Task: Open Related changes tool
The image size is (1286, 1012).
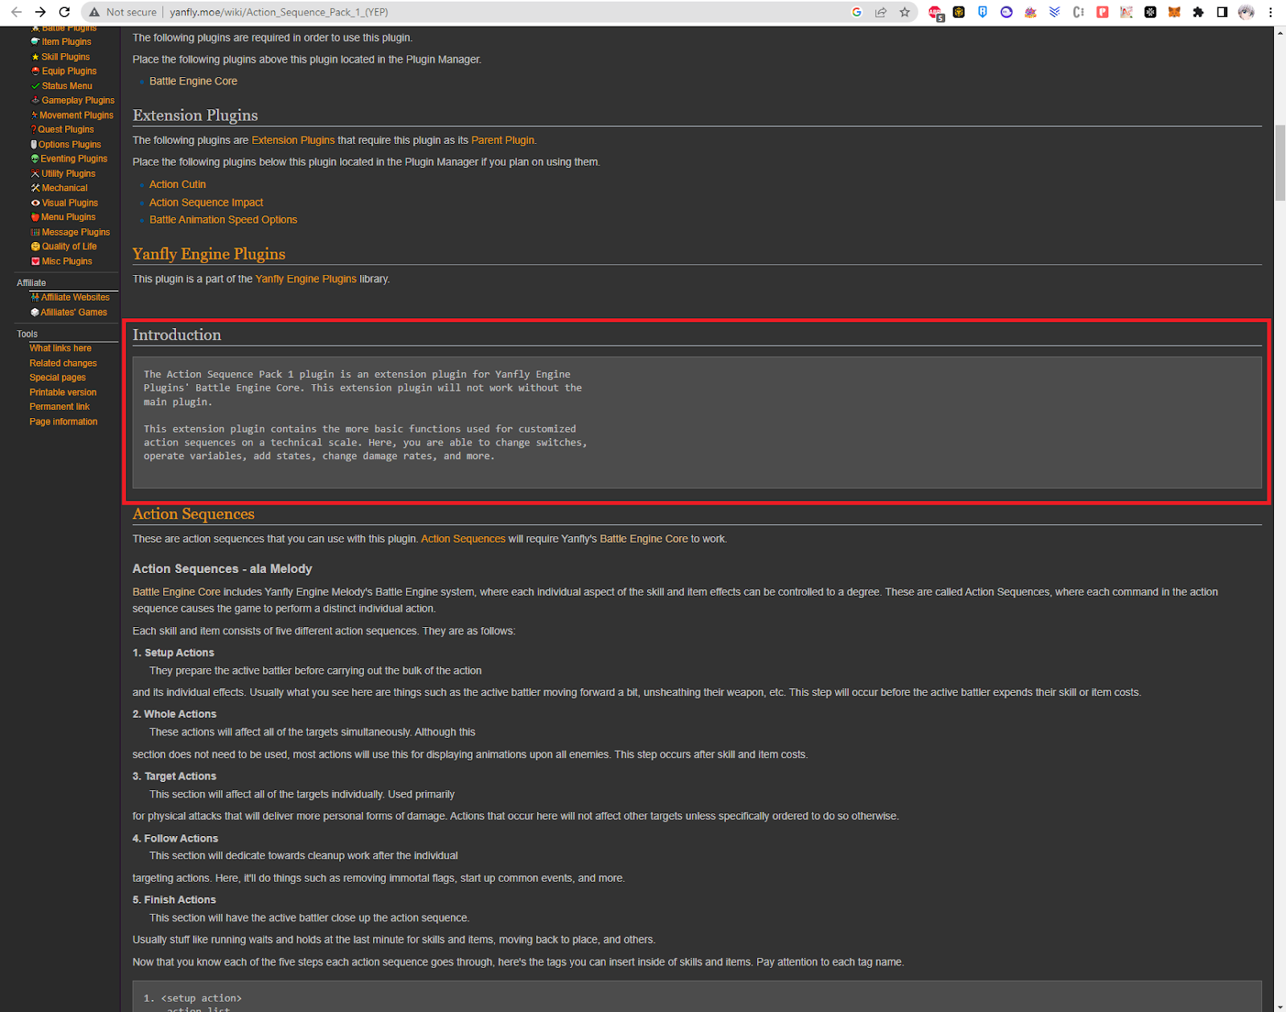Action: pos(63,363)
